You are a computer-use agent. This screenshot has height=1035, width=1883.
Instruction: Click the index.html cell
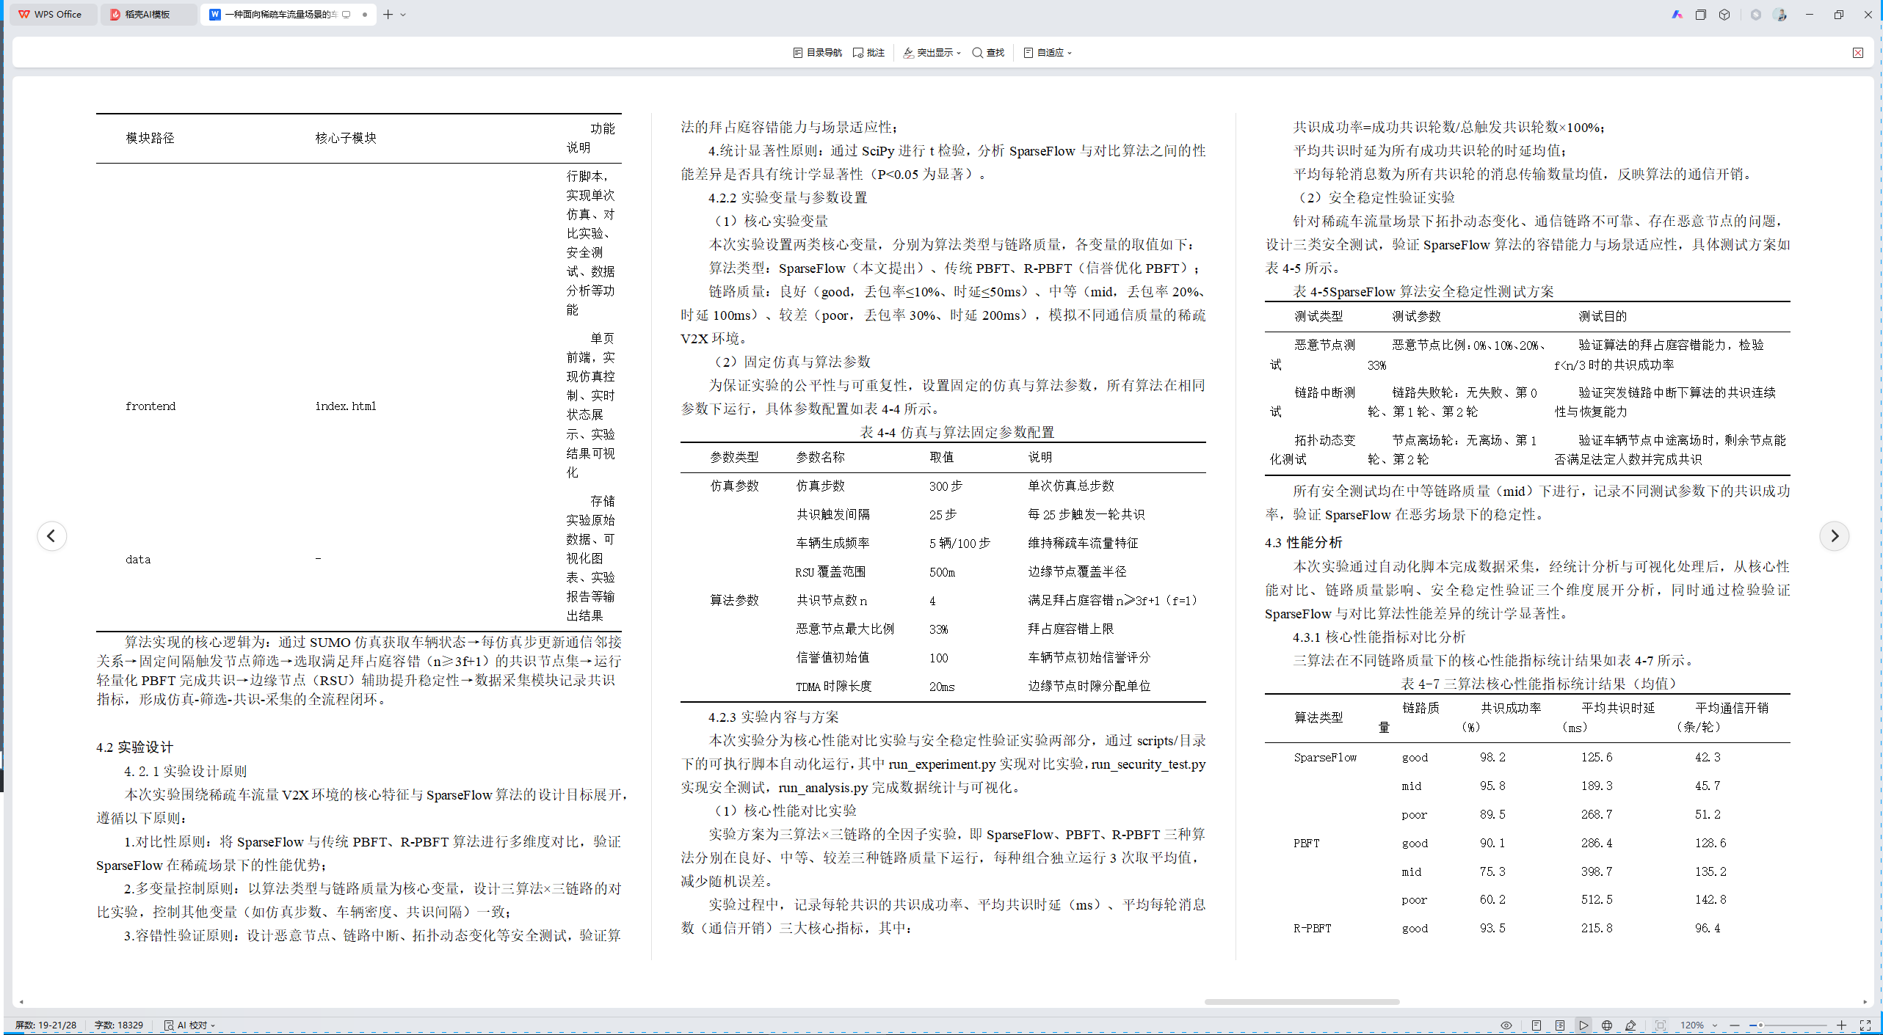click(x=346, y=406)
